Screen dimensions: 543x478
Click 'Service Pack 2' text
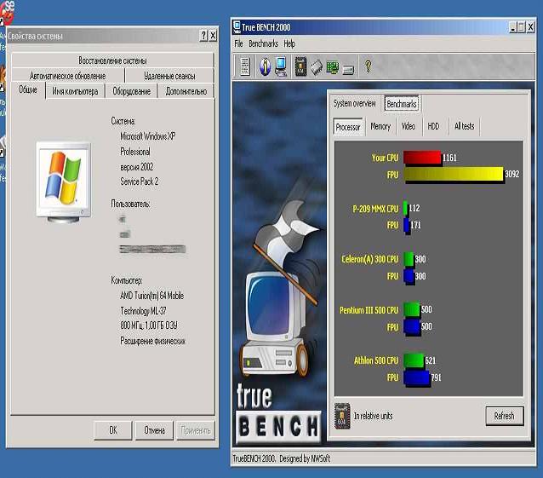click(x=140, y=181)
